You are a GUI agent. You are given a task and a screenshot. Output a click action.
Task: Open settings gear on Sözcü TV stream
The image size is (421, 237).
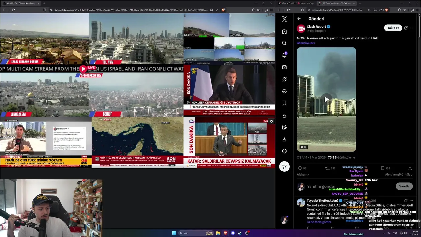(x=271, y=121)
